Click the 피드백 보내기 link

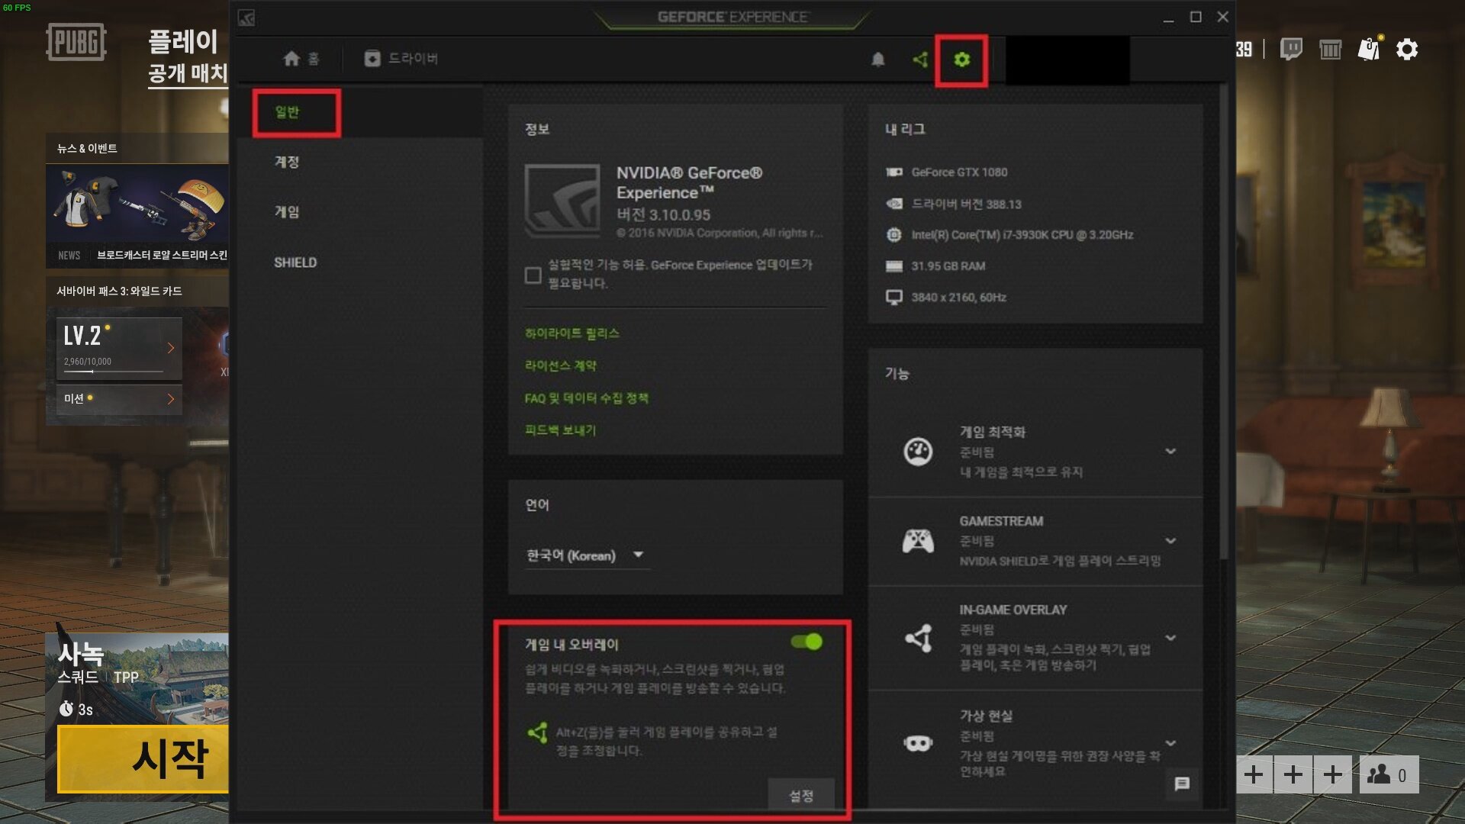560,430
